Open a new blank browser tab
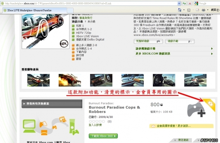The height and width of the screenshot is (143, 220). pyautogui.click(x=70, y=11)
